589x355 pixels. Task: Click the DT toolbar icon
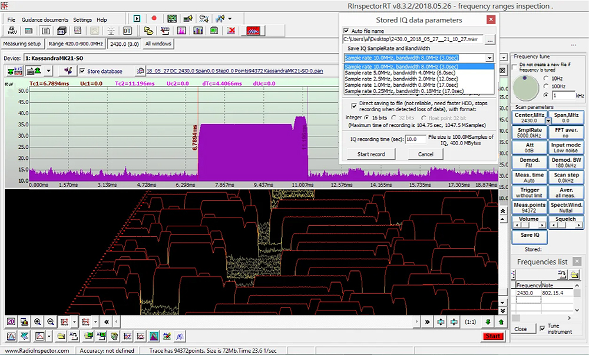pyautogui.click(x=127, y=31)
